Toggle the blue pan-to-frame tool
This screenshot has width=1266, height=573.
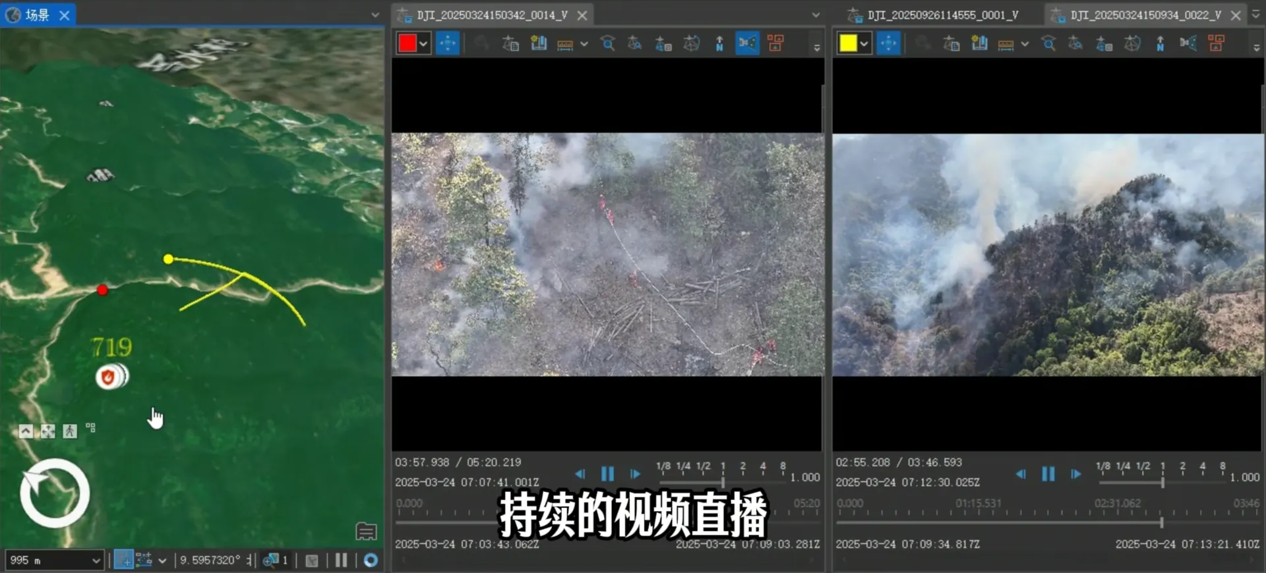pos(448,43)
